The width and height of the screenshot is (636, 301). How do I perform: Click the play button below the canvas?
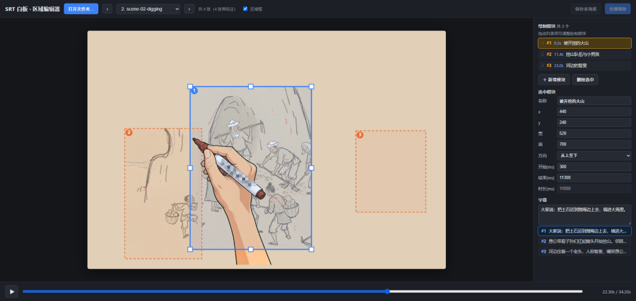[x=12, y=291]
